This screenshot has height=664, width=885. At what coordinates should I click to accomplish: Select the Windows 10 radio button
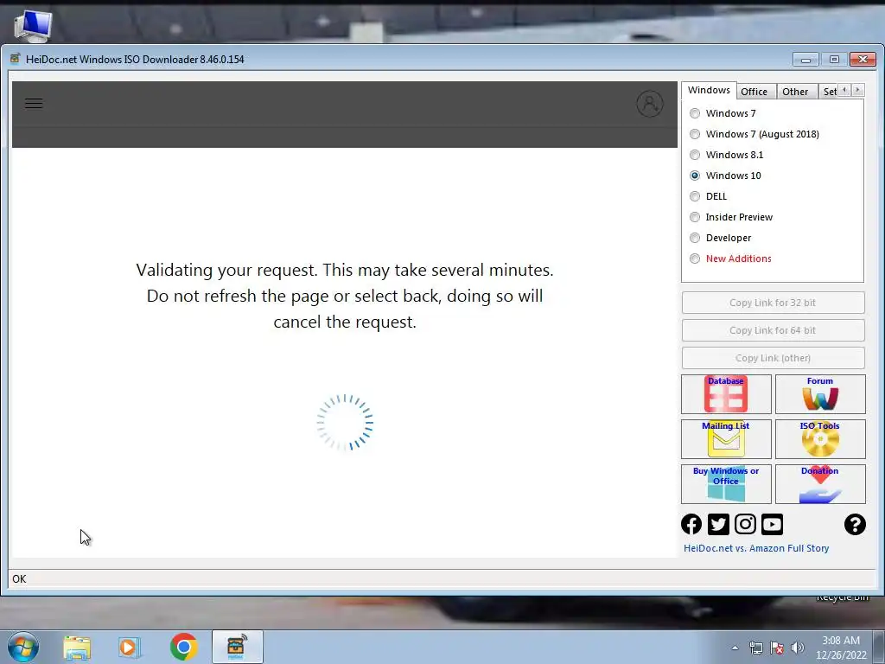[x=695, y=176]
